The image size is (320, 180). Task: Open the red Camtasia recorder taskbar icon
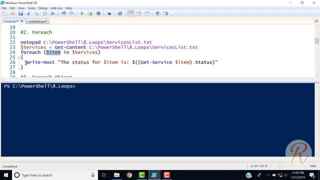click(166, 175)
